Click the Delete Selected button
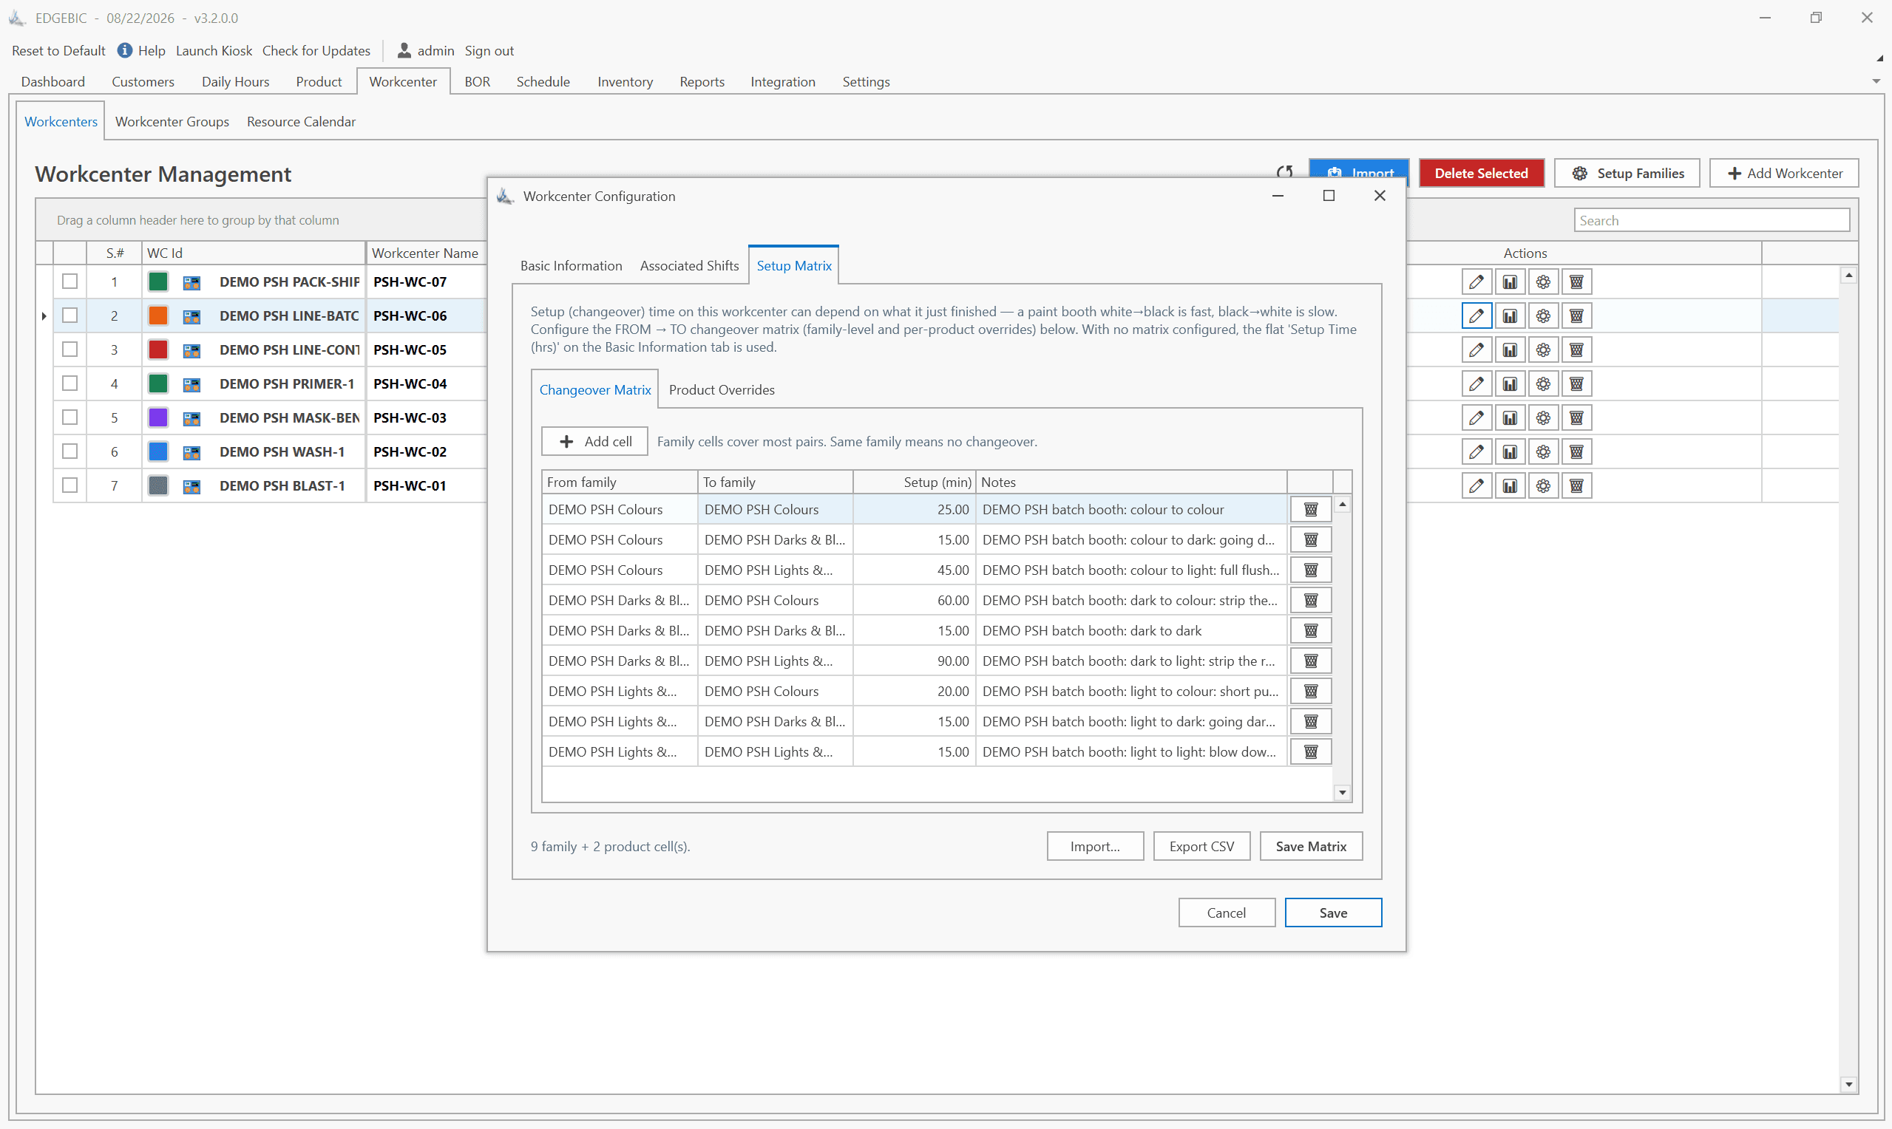Image resolution: width=1892 pixels, height=1129 pixels. 1481,174
